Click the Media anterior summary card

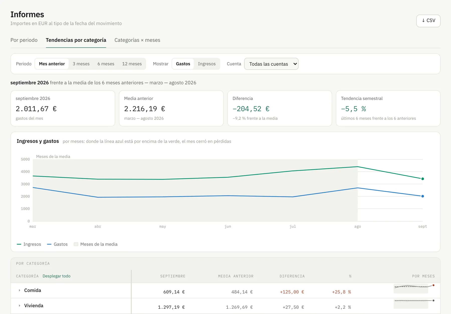171,108
